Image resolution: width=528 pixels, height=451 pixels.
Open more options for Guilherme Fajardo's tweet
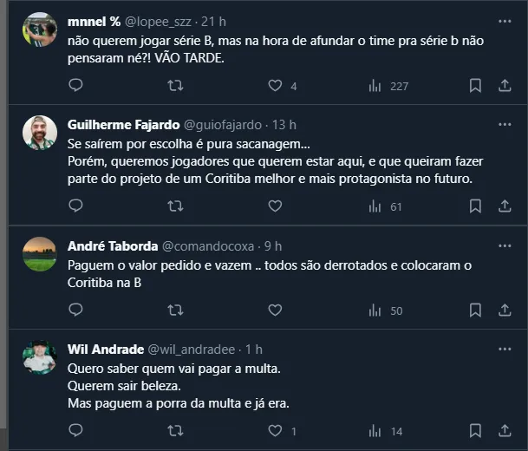(x=505, y=124)
